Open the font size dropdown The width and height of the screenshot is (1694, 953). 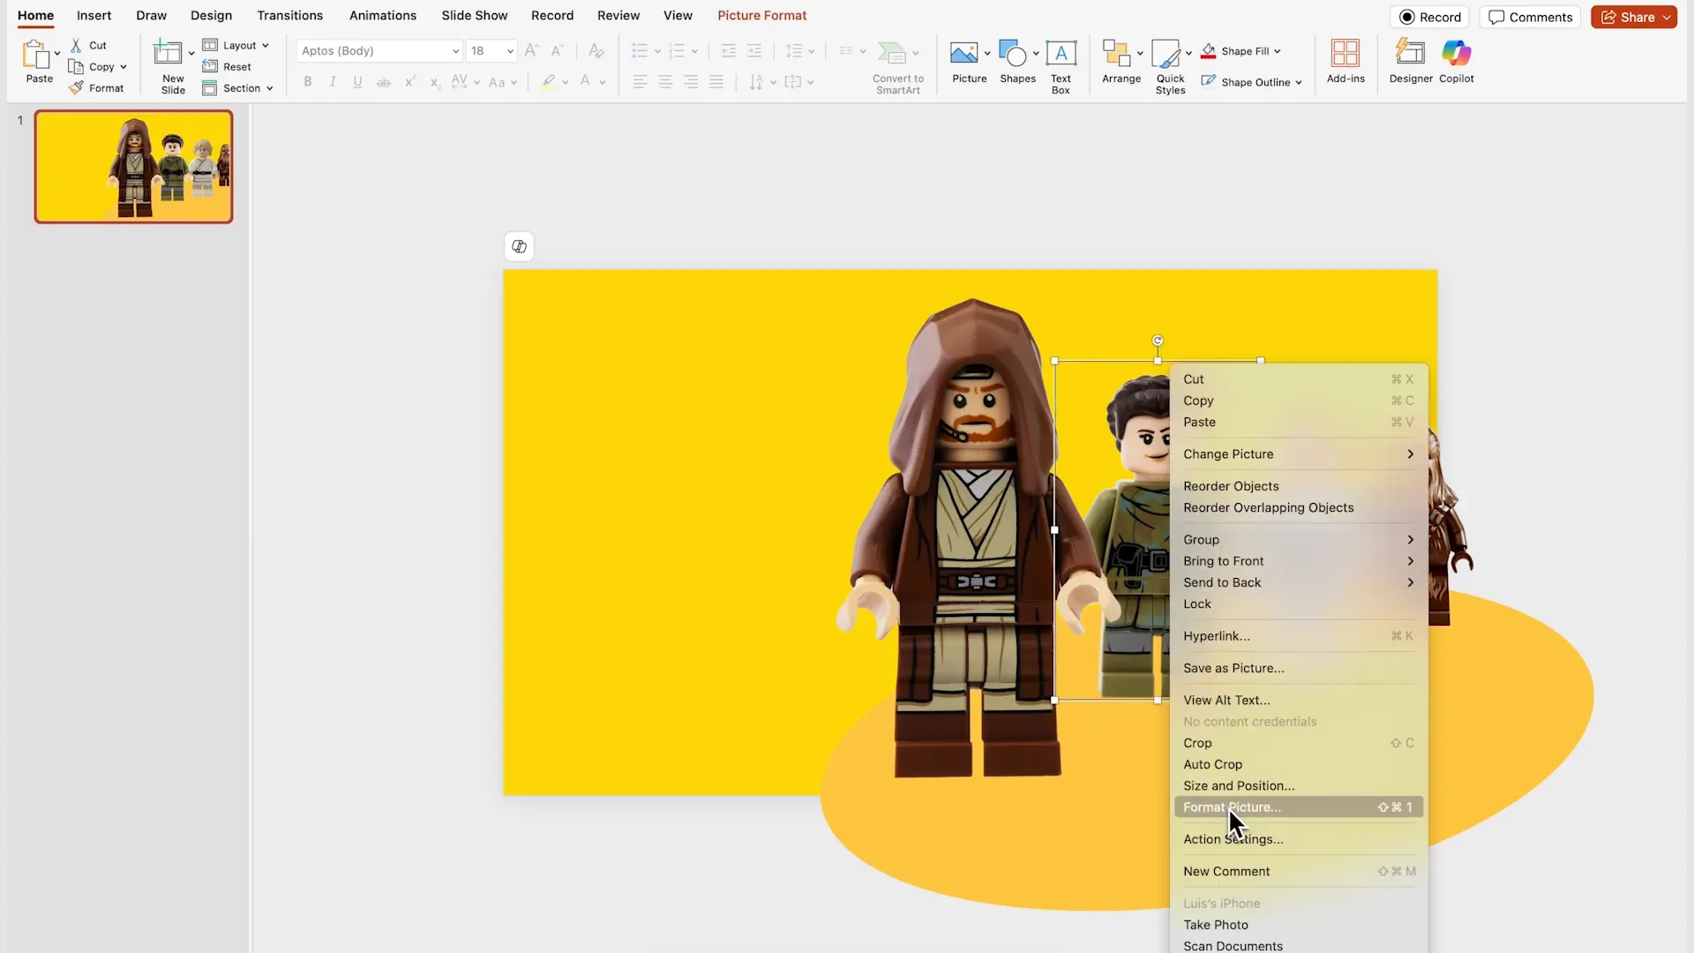(x=510, y=51)
